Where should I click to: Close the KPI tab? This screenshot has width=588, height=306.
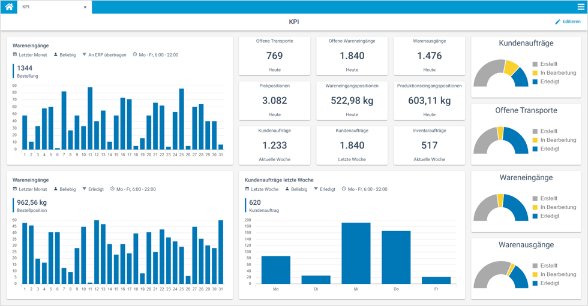point(85,7)
